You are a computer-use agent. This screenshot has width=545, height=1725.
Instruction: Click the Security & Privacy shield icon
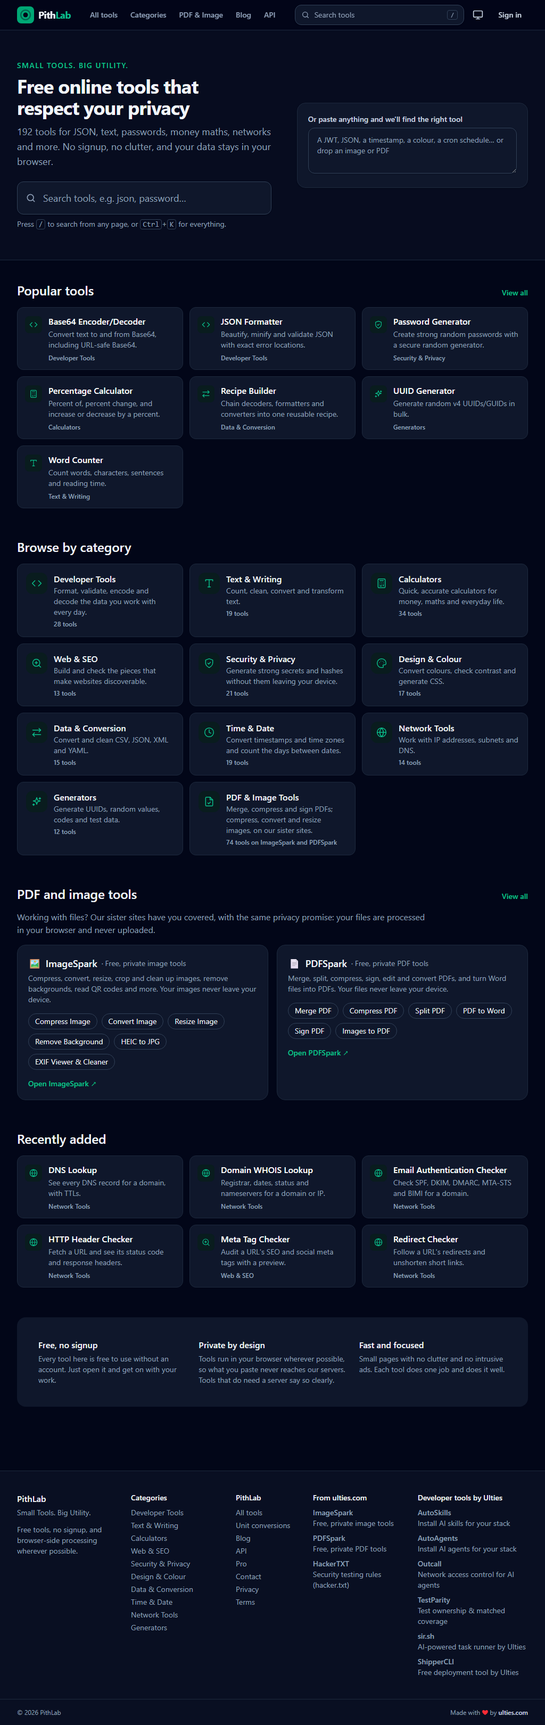point(209,663)
